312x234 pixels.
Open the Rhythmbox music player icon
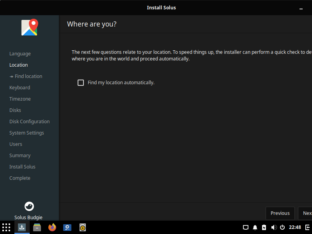[x=83, y=227]
